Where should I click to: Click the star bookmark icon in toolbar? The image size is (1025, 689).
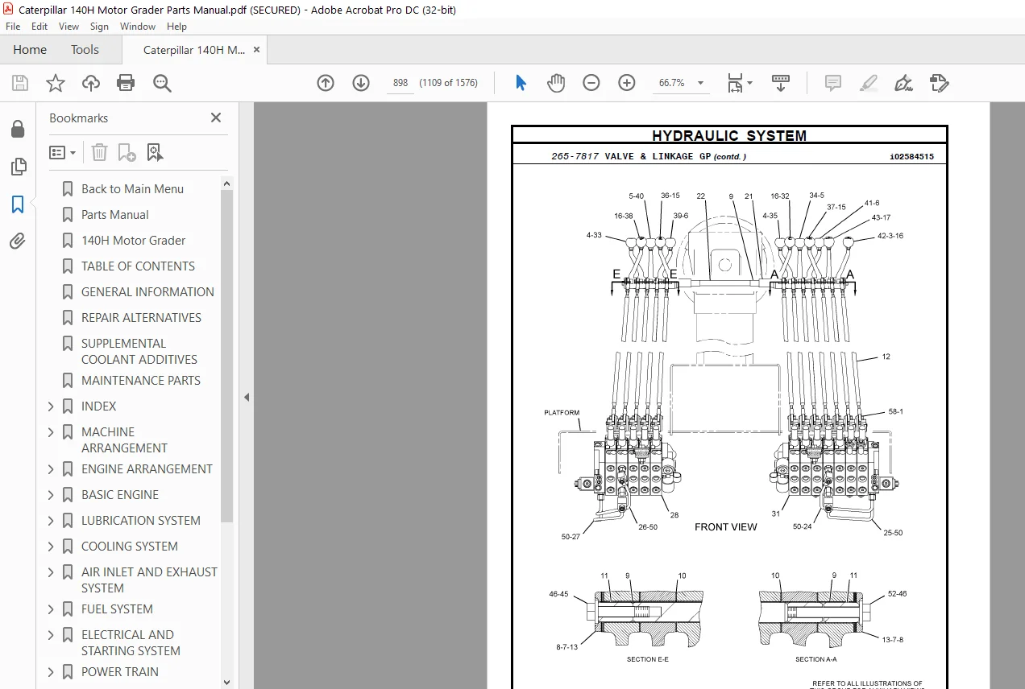(x=55, y=83)
